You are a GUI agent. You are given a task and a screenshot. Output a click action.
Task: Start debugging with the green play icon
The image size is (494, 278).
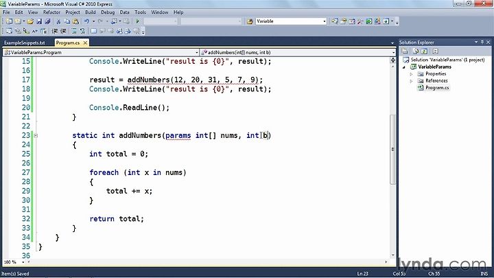137,21
